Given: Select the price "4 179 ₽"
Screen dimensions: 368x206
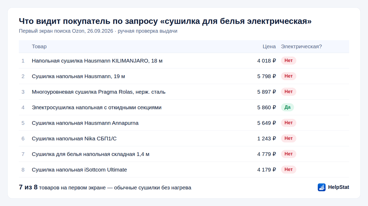Looking at the screenshot, I should pos(267,170).
